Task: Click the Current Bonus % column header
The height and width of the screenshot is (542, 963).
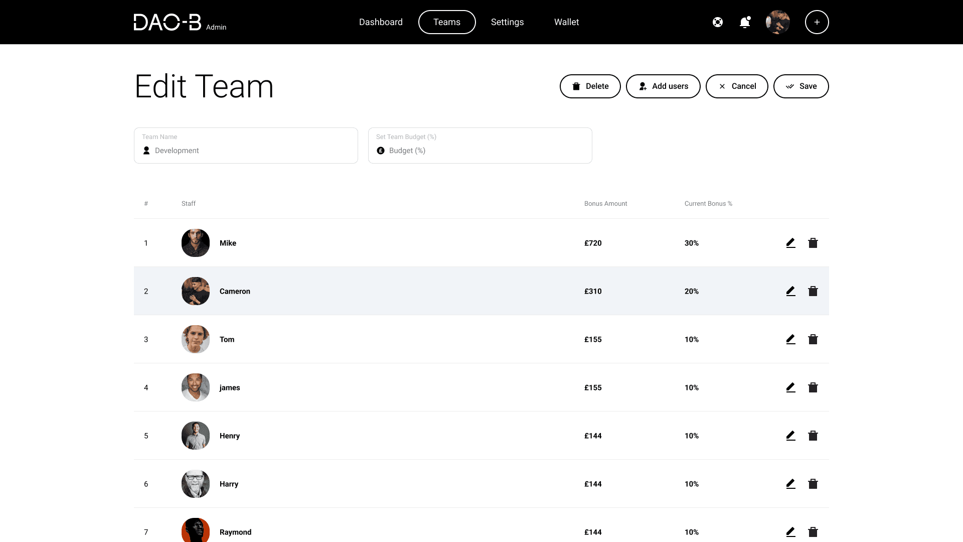Action: [708, 204]
